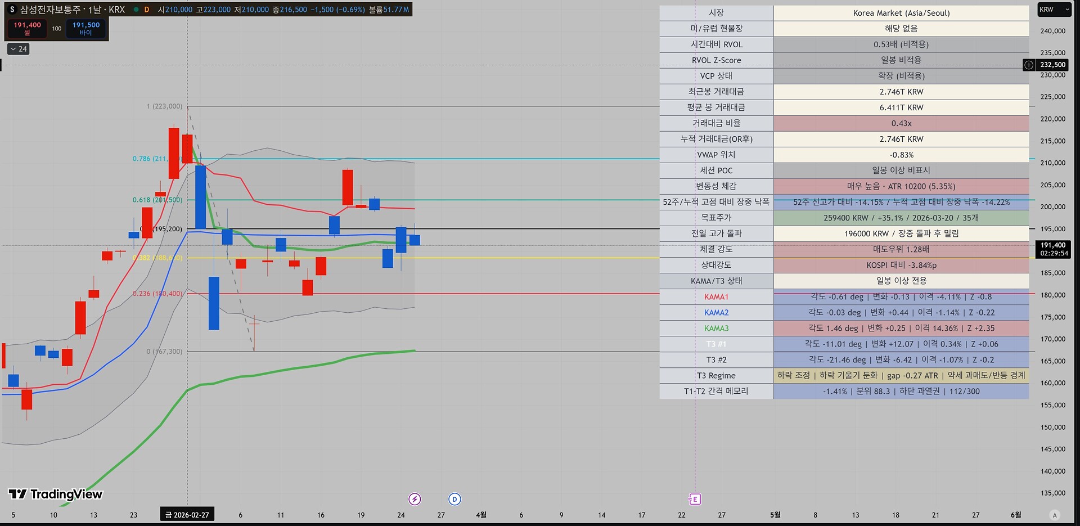Click the green market status dot
Viewport: 1080px width, 526px height.
coord(136,10)
